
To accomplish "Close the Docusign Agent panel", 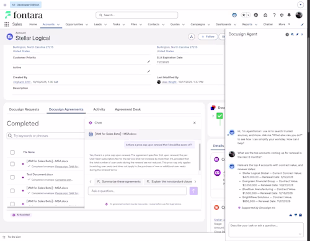I will [x=302, y=34].
